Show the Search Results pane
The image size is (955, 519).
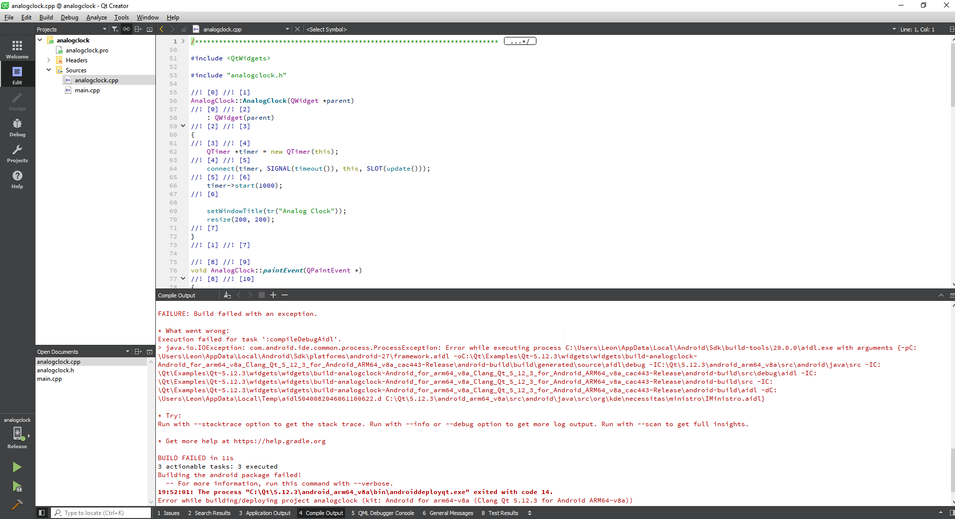209,513
